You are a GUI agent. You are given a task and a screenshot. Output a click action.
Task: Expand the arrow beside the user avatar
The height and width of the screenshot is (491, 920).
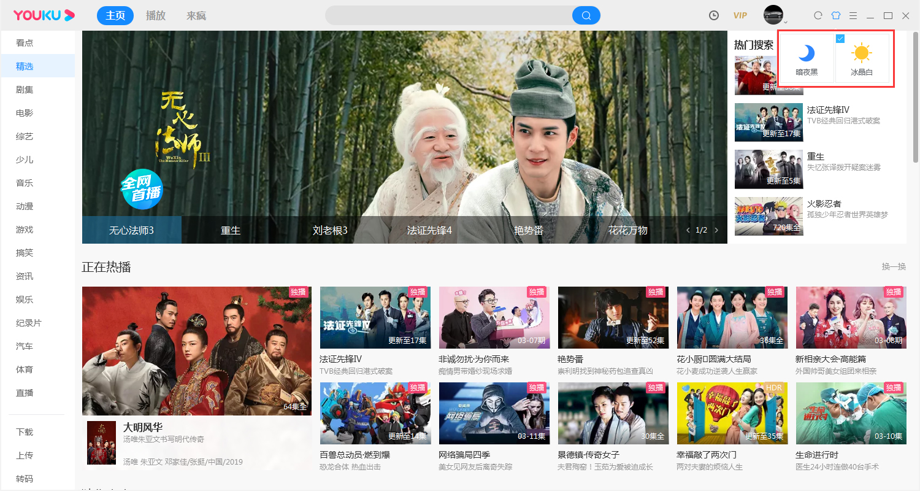click(x=786, y=21)
